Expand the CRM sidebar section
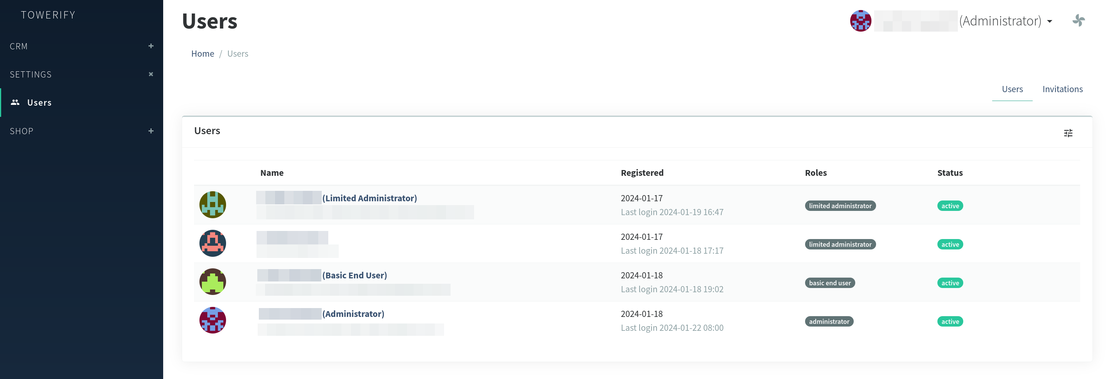 [150, 46]
